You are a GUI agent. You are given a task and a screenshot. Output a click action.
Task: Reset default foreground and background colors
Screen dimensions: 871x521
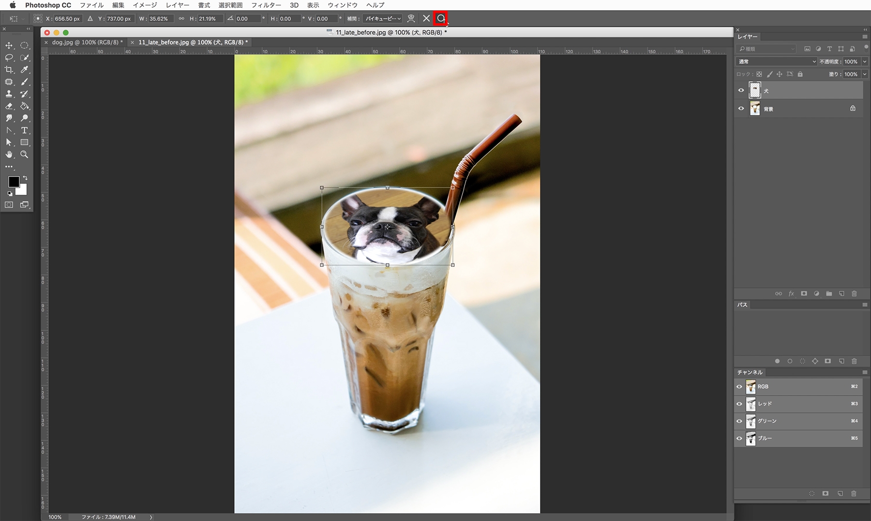click(10, 194)
